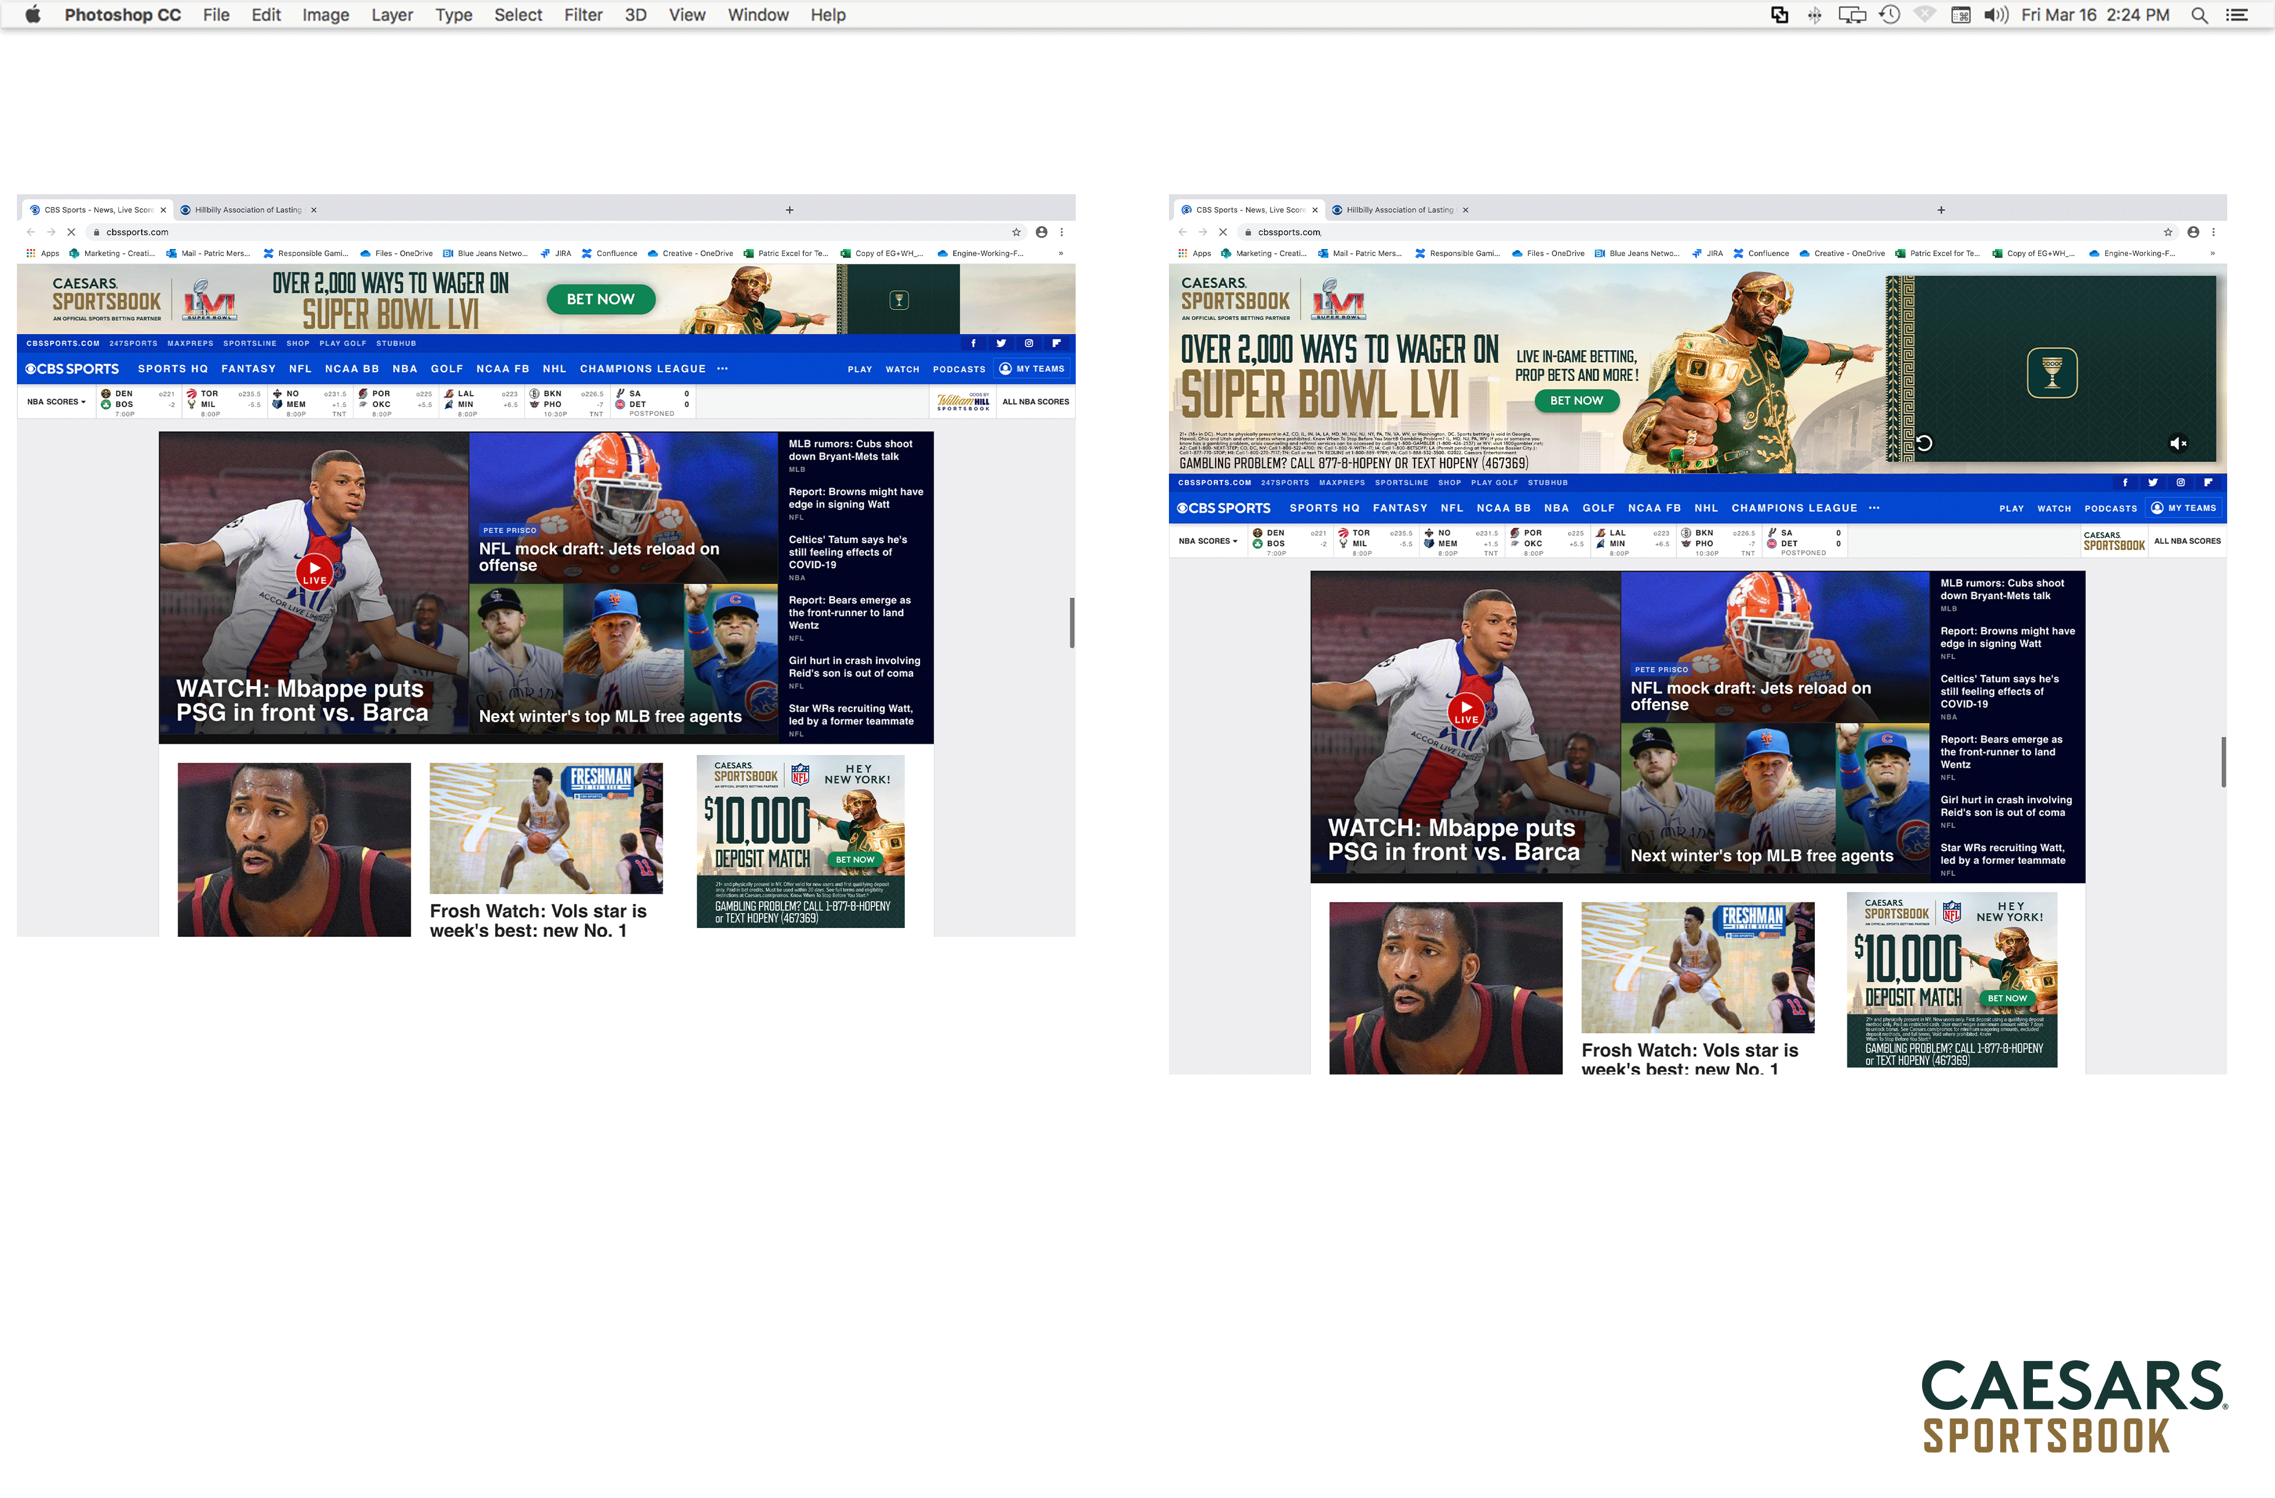Go back using arrow in left browser
2275x1498 pixels.
pyautogui.click(x=30, y=232)
